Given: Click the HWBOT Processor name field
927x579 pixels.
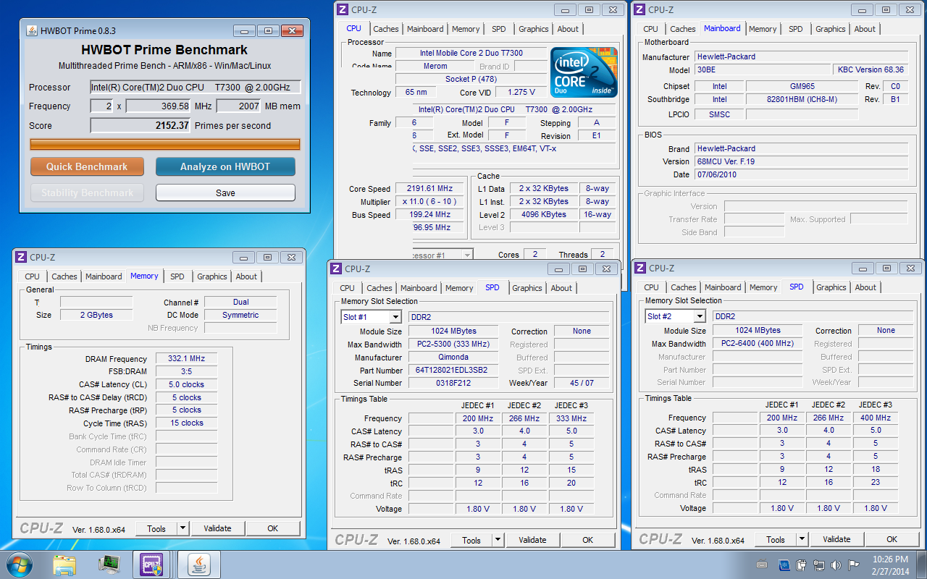Looking at the screenshot, I should pos(196,88).
